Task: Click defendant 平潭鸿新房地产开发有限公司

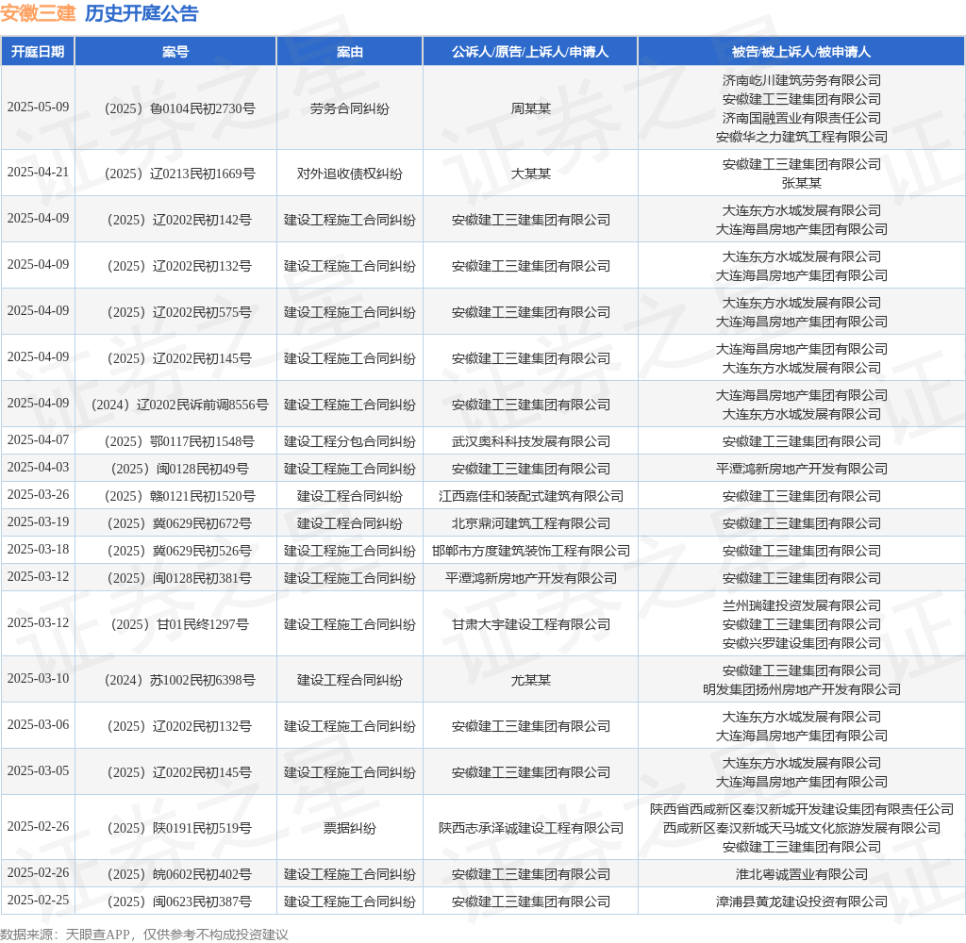Action: [801, 469]
